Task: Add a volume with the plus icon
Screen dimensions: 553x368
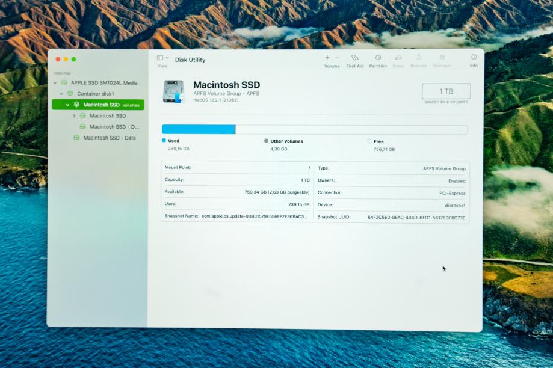Action: [x=327, y=58]
